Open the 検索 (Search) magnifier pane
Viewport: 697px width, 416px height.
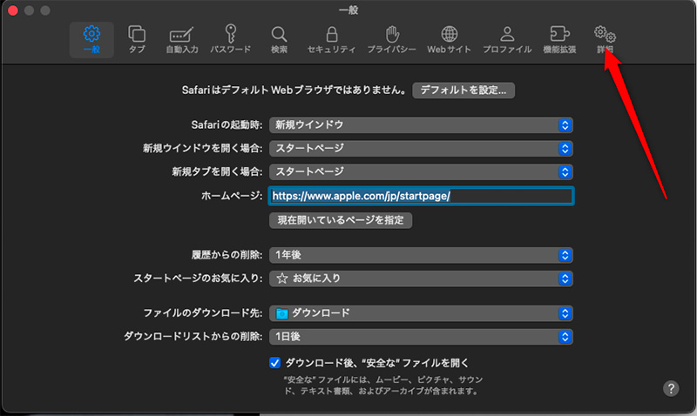[279, 39]
